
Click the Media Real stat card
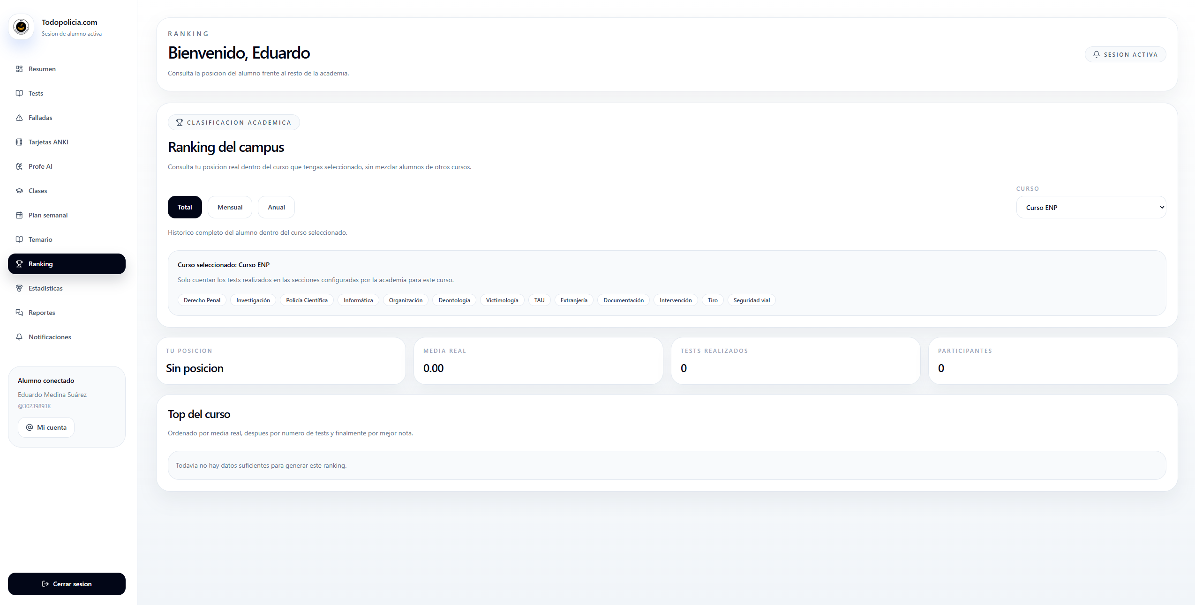tap(538, 361)
